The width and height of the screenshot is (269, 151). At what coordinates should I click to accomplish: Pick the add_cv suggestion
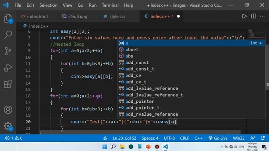191,75
